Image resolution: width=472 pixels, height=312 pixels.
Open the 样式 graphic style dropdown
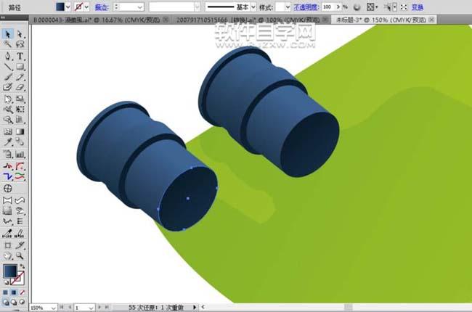click(x=288, y=7)
